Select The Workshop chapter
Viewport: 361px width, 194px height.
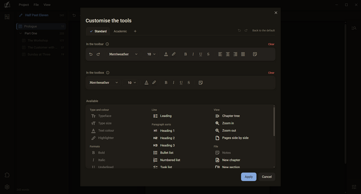38,41
